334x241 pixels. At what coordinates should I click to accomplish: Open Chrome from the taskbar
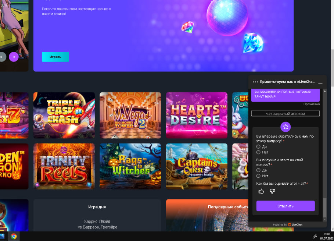14,236
